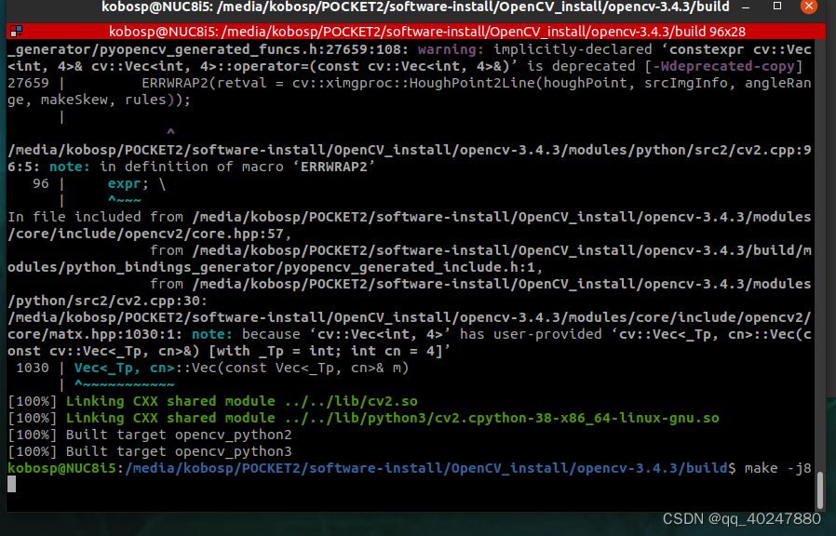
Task: Click the red pane titlebar showing build 96x28
Action: (416, 32)
